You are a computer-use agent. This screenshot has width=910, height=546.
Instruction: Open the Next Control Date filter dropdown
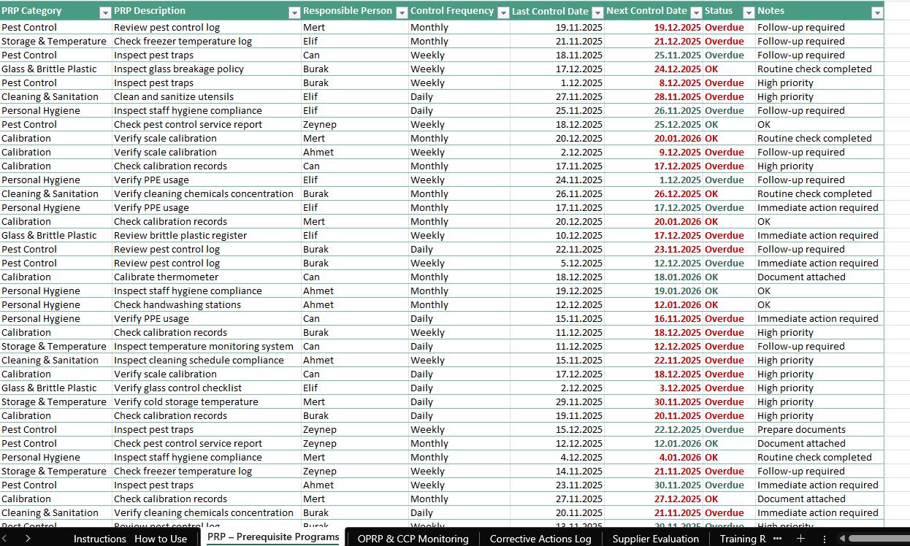pos(696,12)
